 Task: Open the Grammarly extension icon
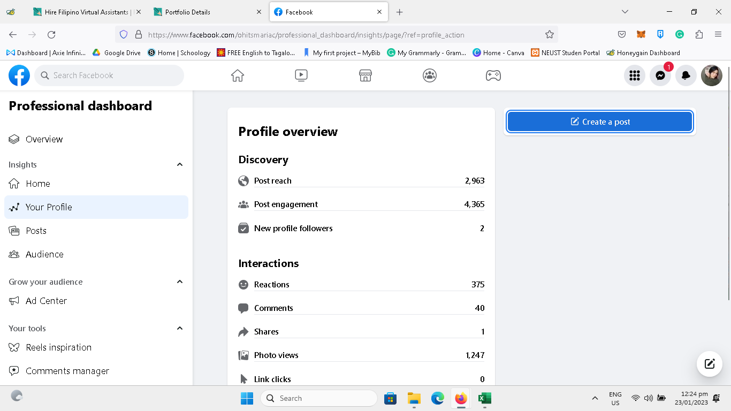coord(680,34)
